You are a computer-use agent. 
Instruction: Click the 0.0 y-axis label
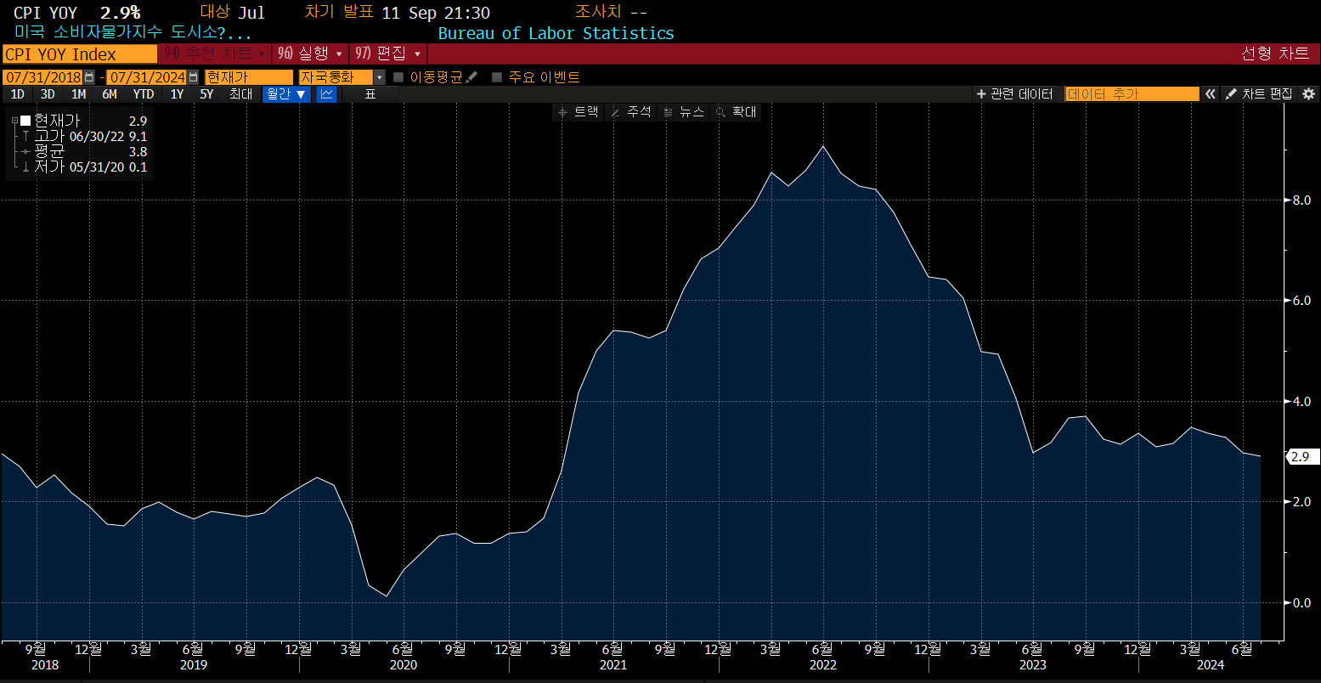coord(1301,603)
